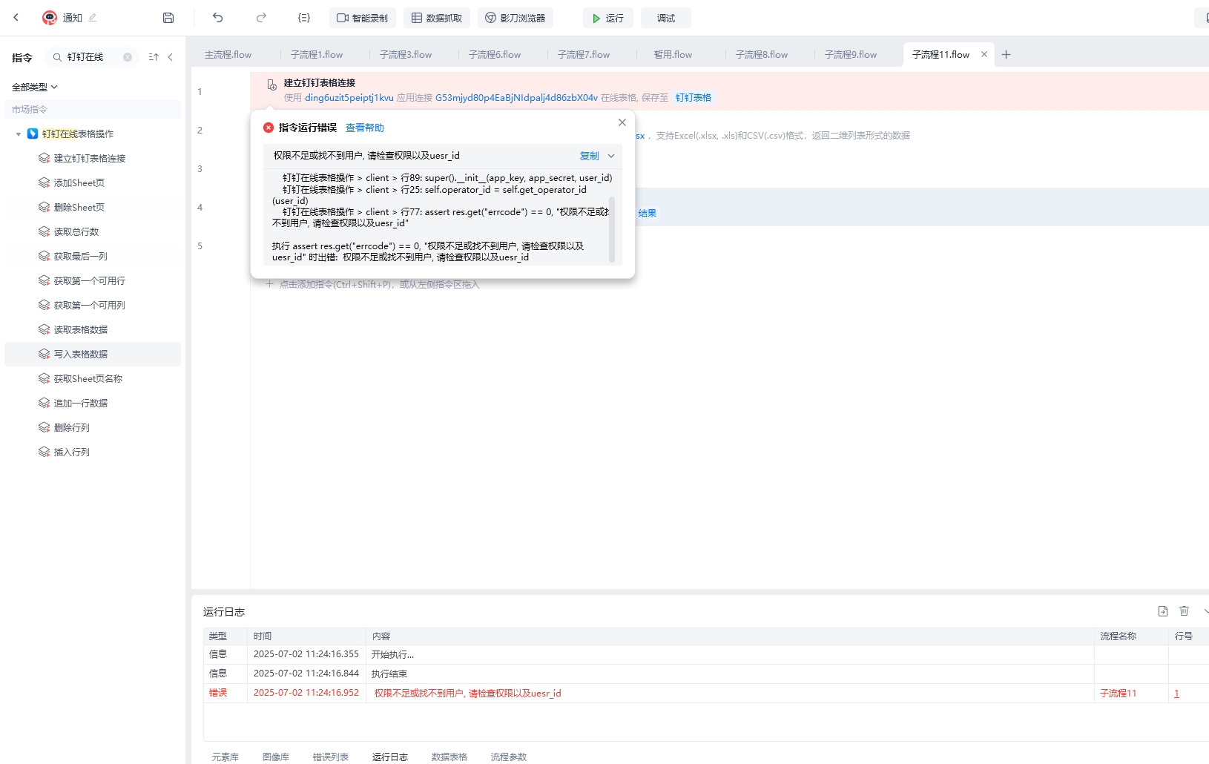The image size is (1209, 764).
Task: Select 读取总行数 command
Action: click(76, 232)
